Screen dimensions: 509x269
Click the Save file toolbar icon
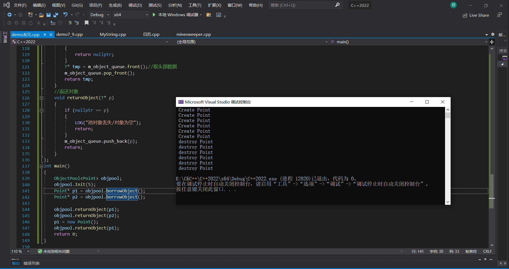[x=48, y=15]
